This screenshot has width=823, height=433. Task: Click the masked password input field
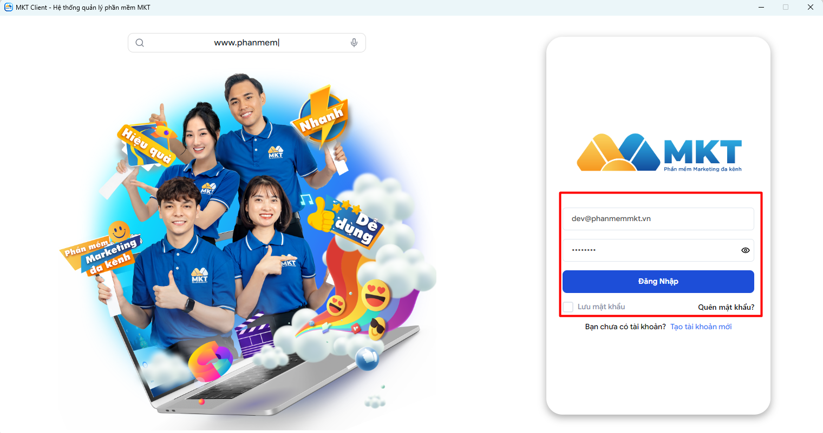[658, 250]
